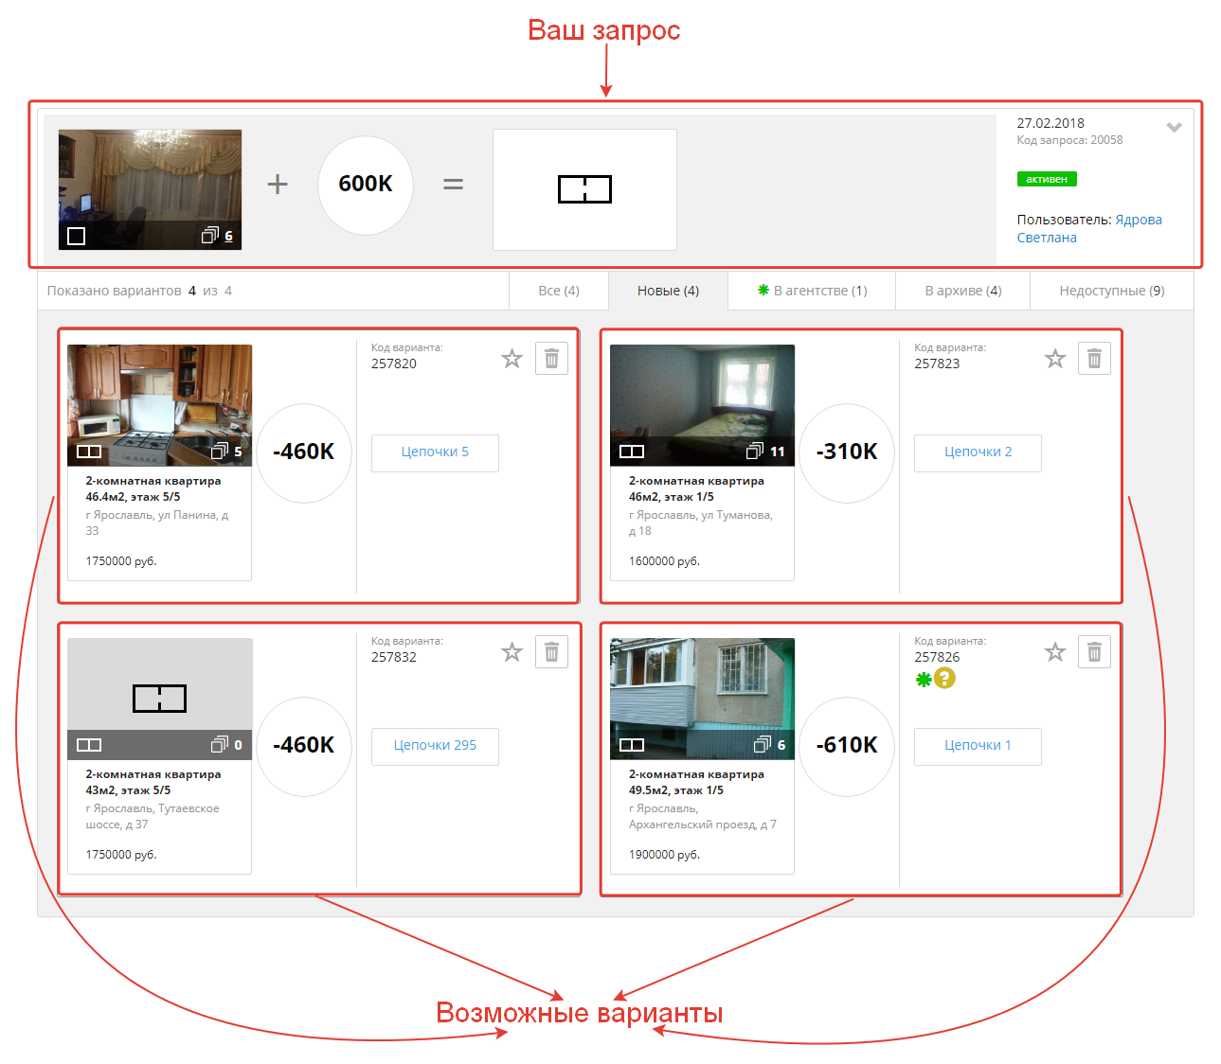Delete variant 257823 with trash icon
The width and height of the screenshot is (1221, 1064).
tap(1094, 359)
